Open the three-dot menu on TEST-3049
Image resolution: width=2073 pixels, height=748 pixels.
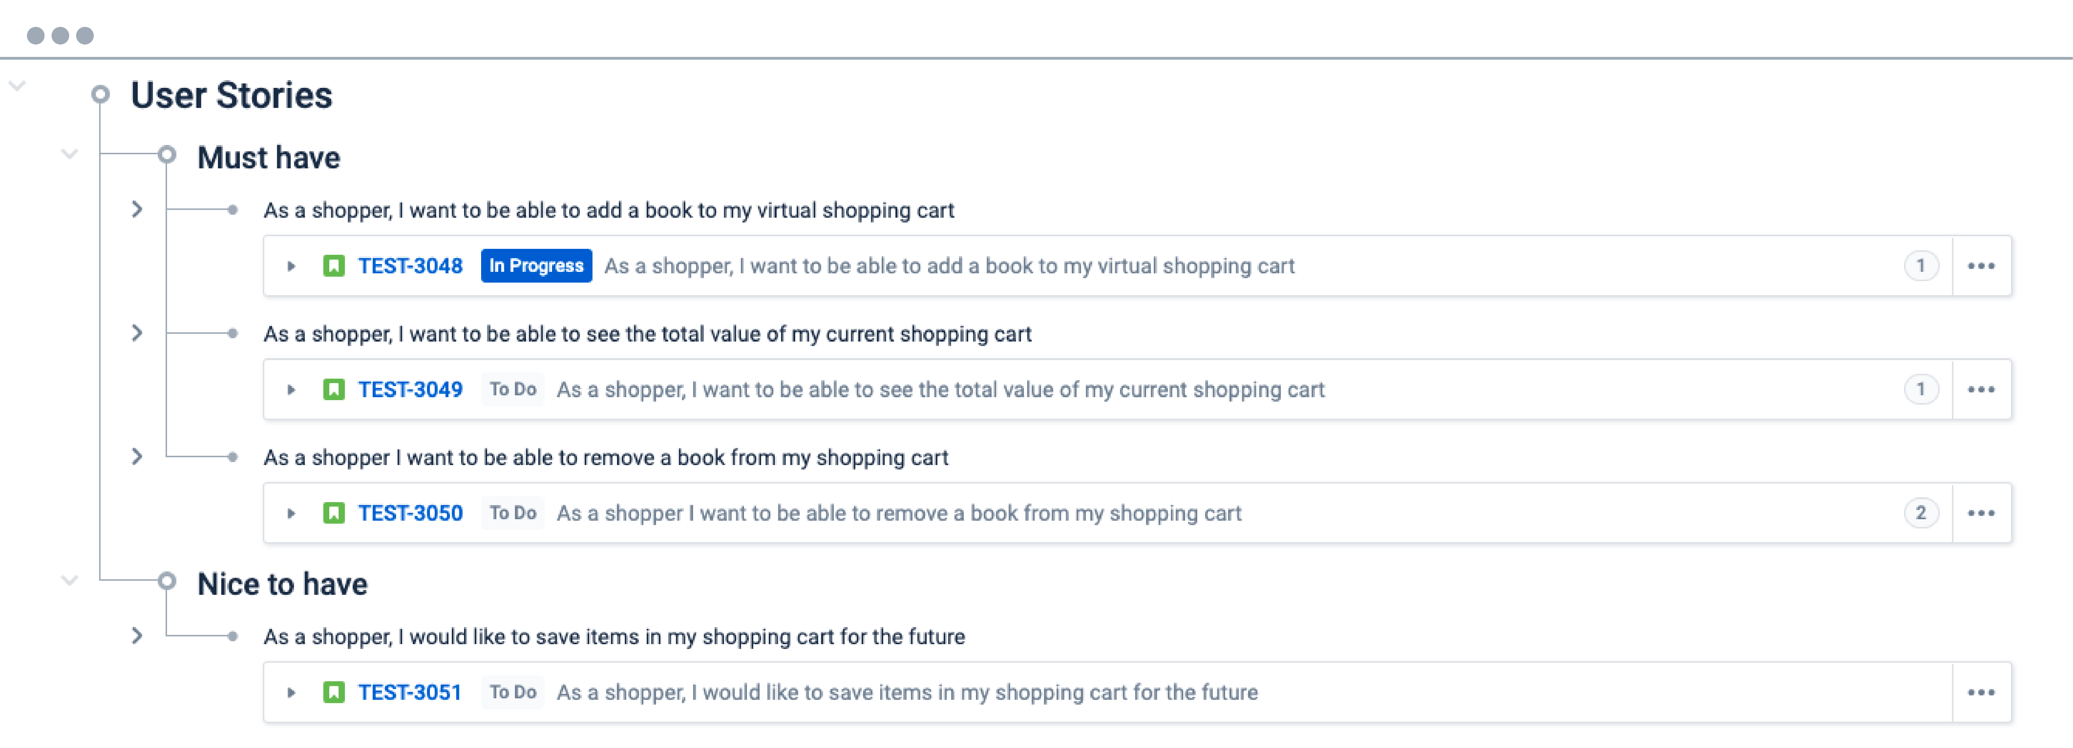tap(1983, 389)
